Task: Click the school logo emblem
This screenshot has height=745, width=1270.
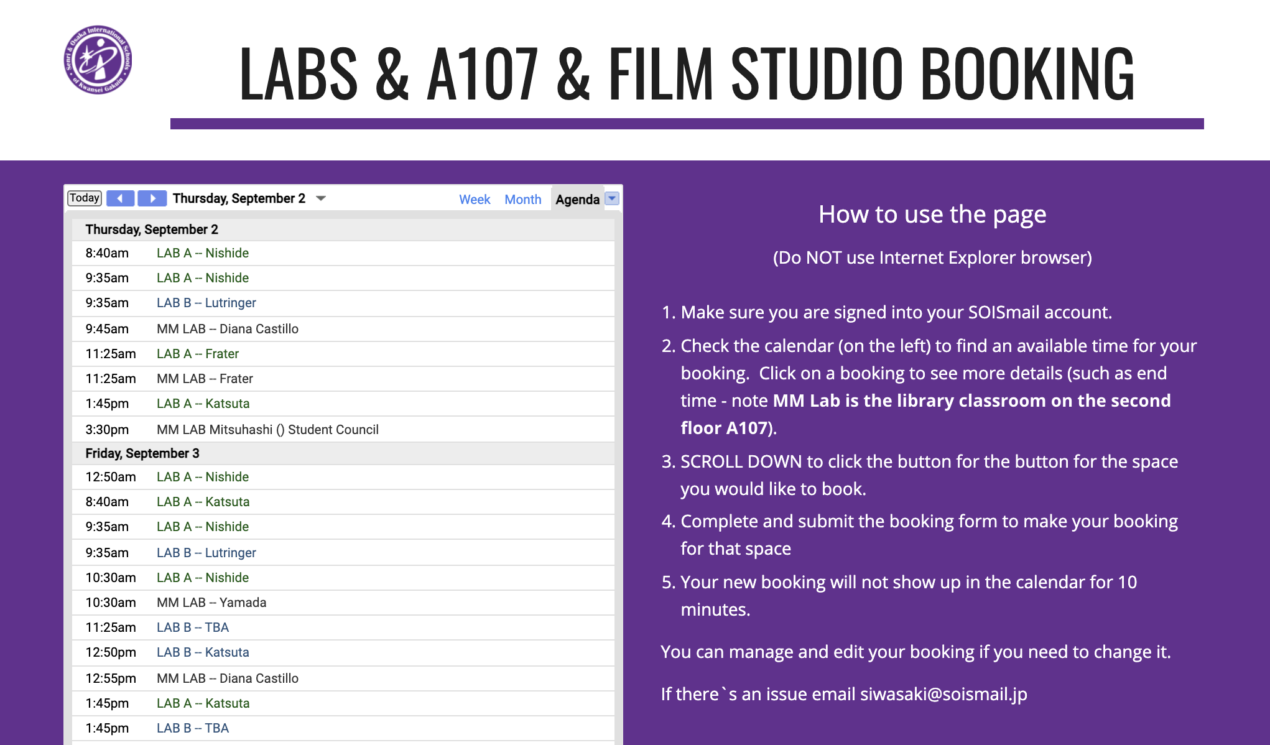Action: pyautogui.click(x=98, y=60)
